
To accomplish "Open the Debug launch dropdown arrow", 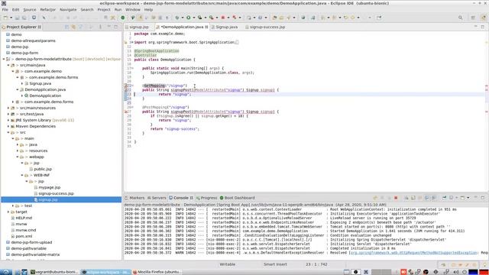I will point(183,18).
